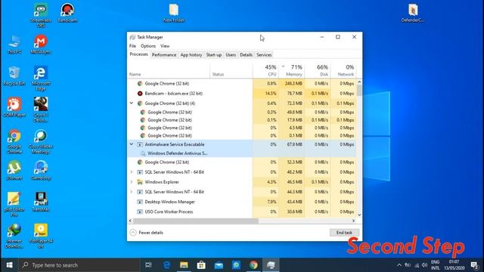Click the Task Manager taskbar icon
This screenshot has height=272, width=484.
click(271, 265)
